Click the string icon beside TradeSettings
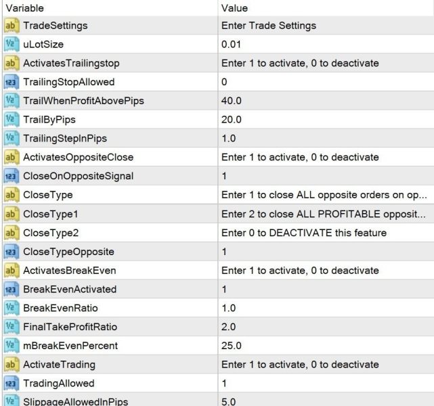Image resolution: width=434 pixels, height=406 pixels. pos(11,26)
